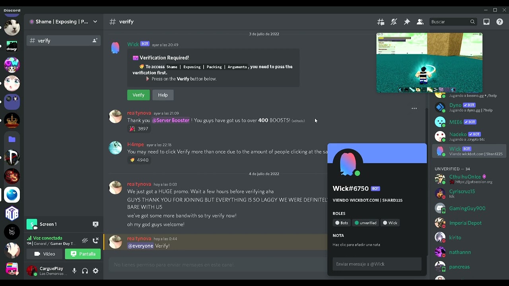509x286 pixels.
Task: Open notification settings bell icon
Action: point(394,22)
